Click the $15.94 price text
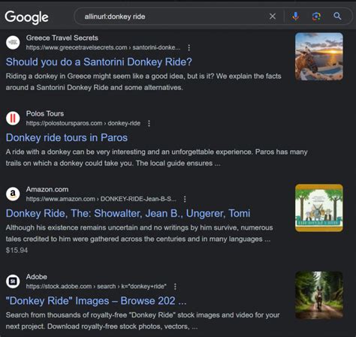Viewport: 356px width, 337px height. click(x=17, y=250)
